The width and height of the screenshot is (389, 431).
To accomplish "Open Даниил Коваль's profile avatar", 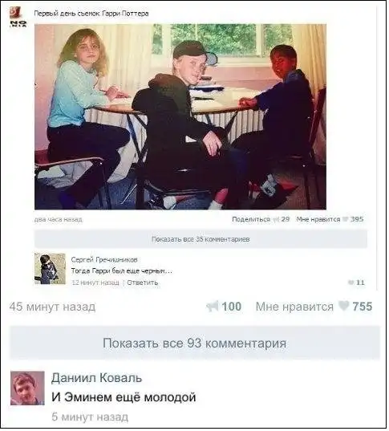I will pyautogui.click(x=27, y=388).
